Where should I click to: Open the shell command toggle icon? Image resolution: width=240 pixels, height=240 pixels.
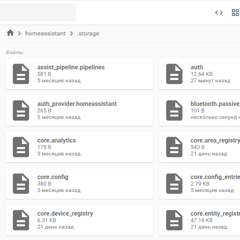[219, 13]
